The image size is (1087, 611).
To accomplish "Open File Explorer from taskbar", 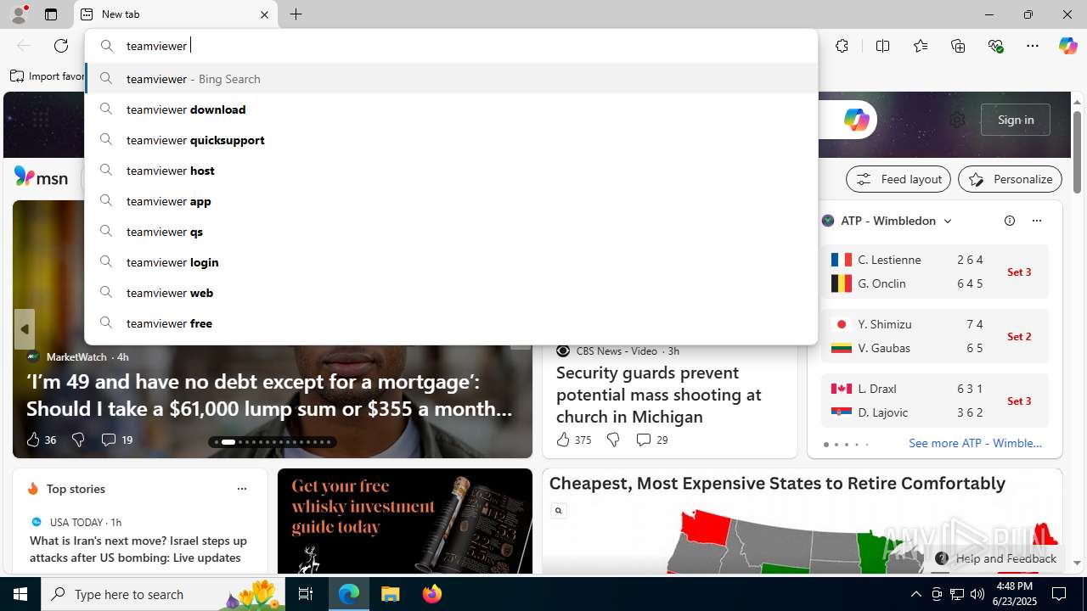I will pos(390,594).
